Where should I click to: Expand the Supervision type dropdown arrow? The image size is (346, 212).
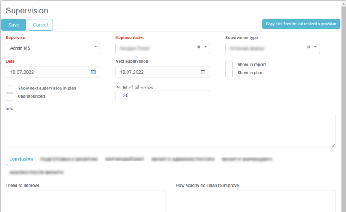(315, 47)
